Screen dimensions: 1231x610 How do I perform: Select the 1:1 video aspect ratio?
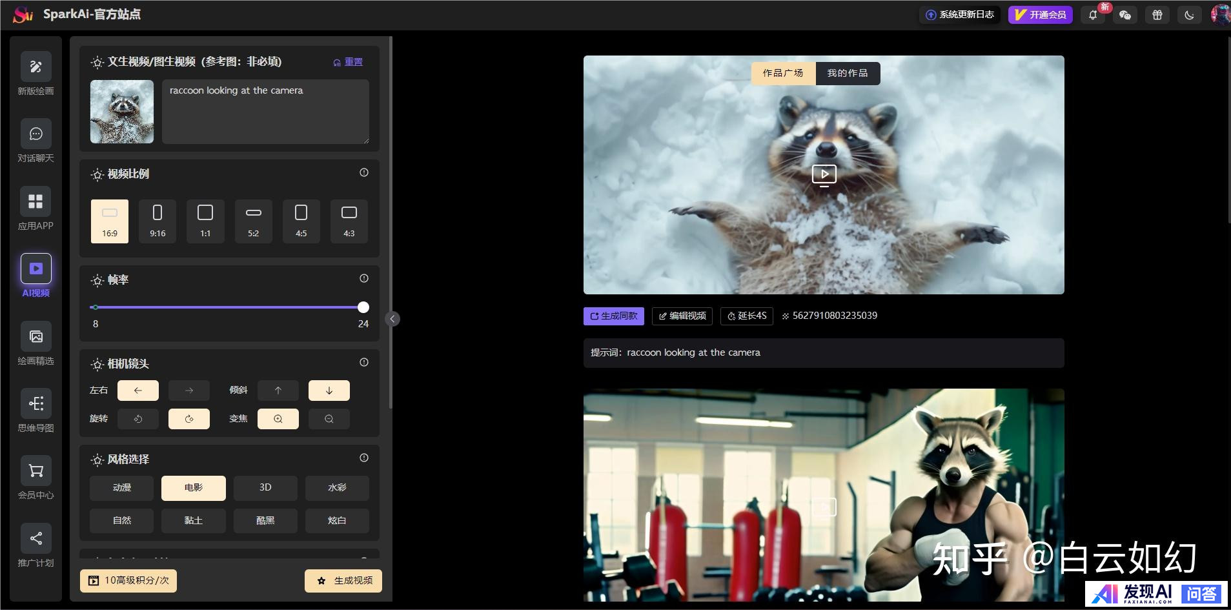205,221
